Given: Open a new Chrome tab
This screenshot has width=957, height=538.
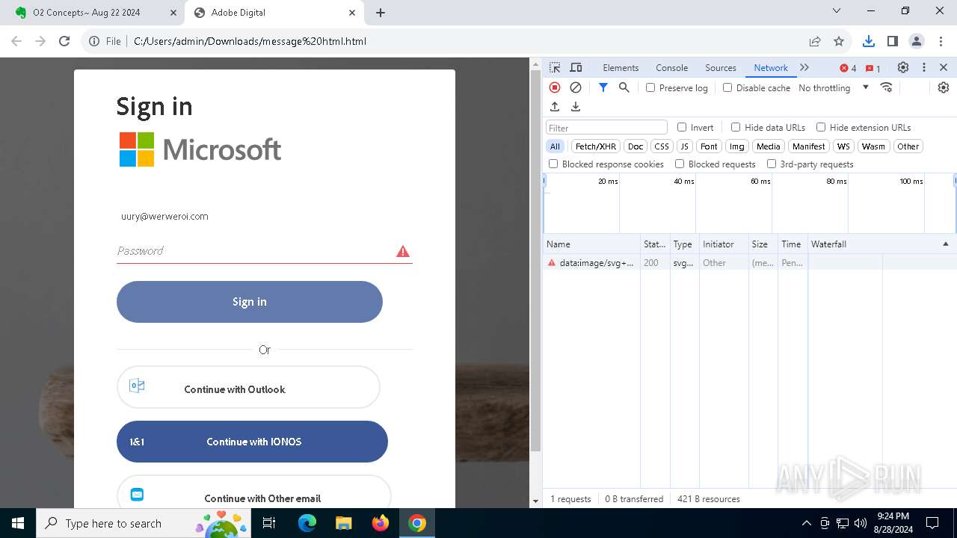Looking at the screenshot, I should click(381, 13).
